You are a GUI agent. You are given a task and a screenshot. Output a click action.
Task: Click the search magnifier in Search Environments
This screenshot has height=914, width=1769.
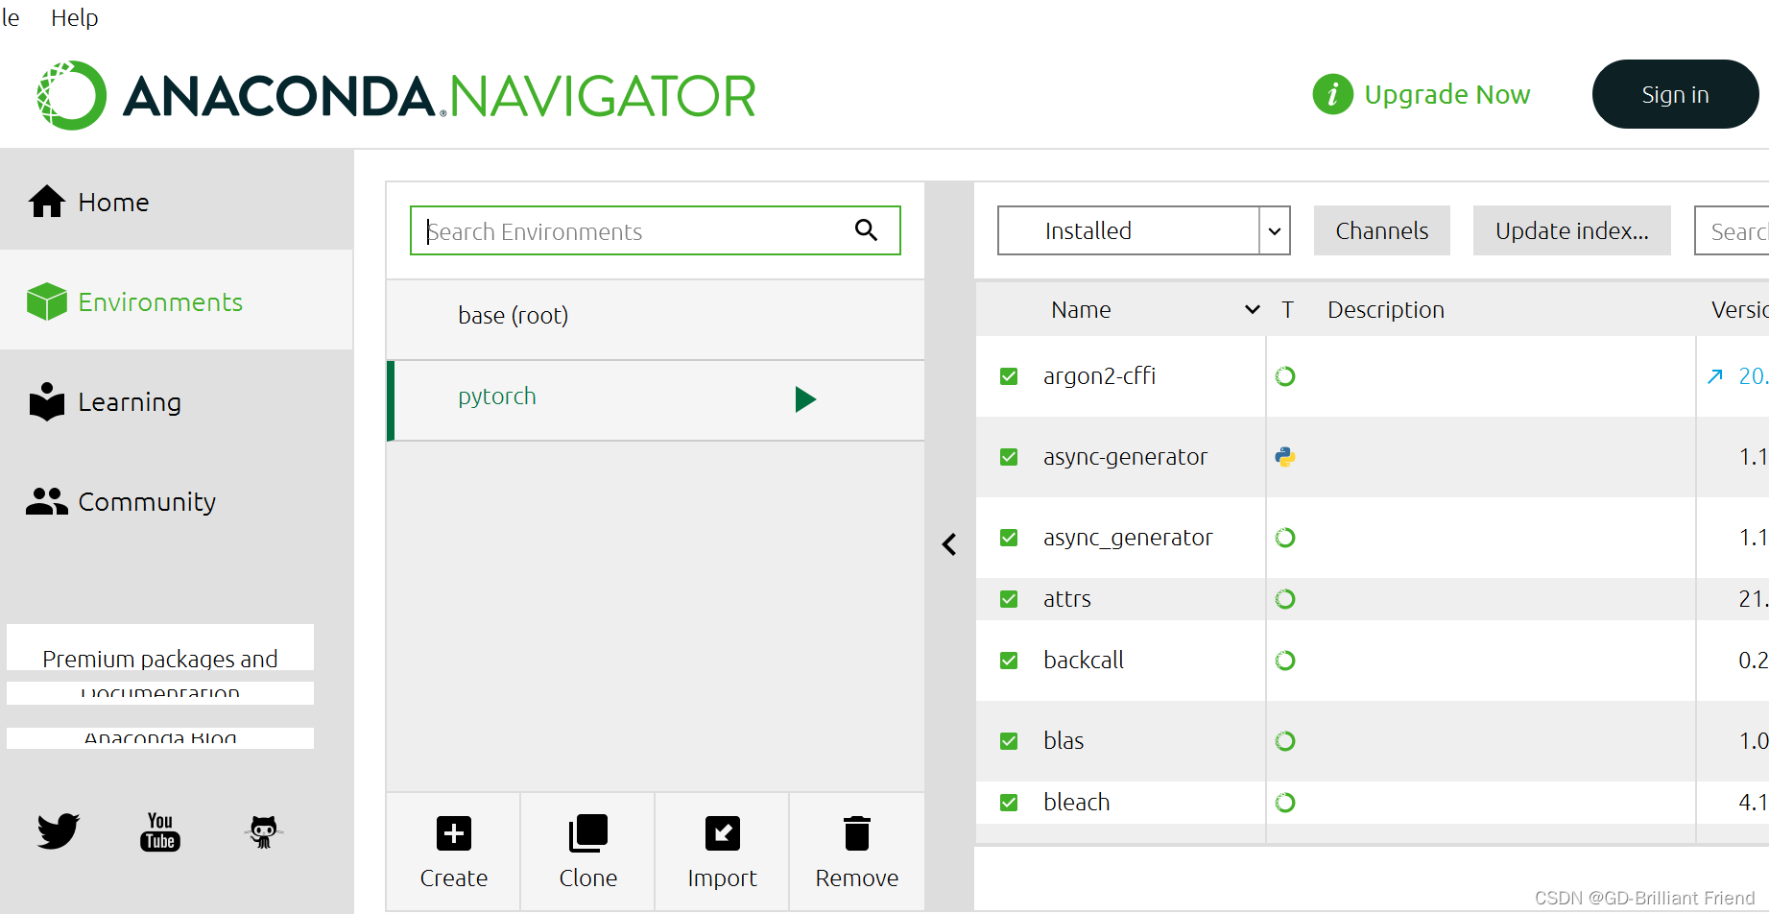pyautogui.click(x=866, y=230)
